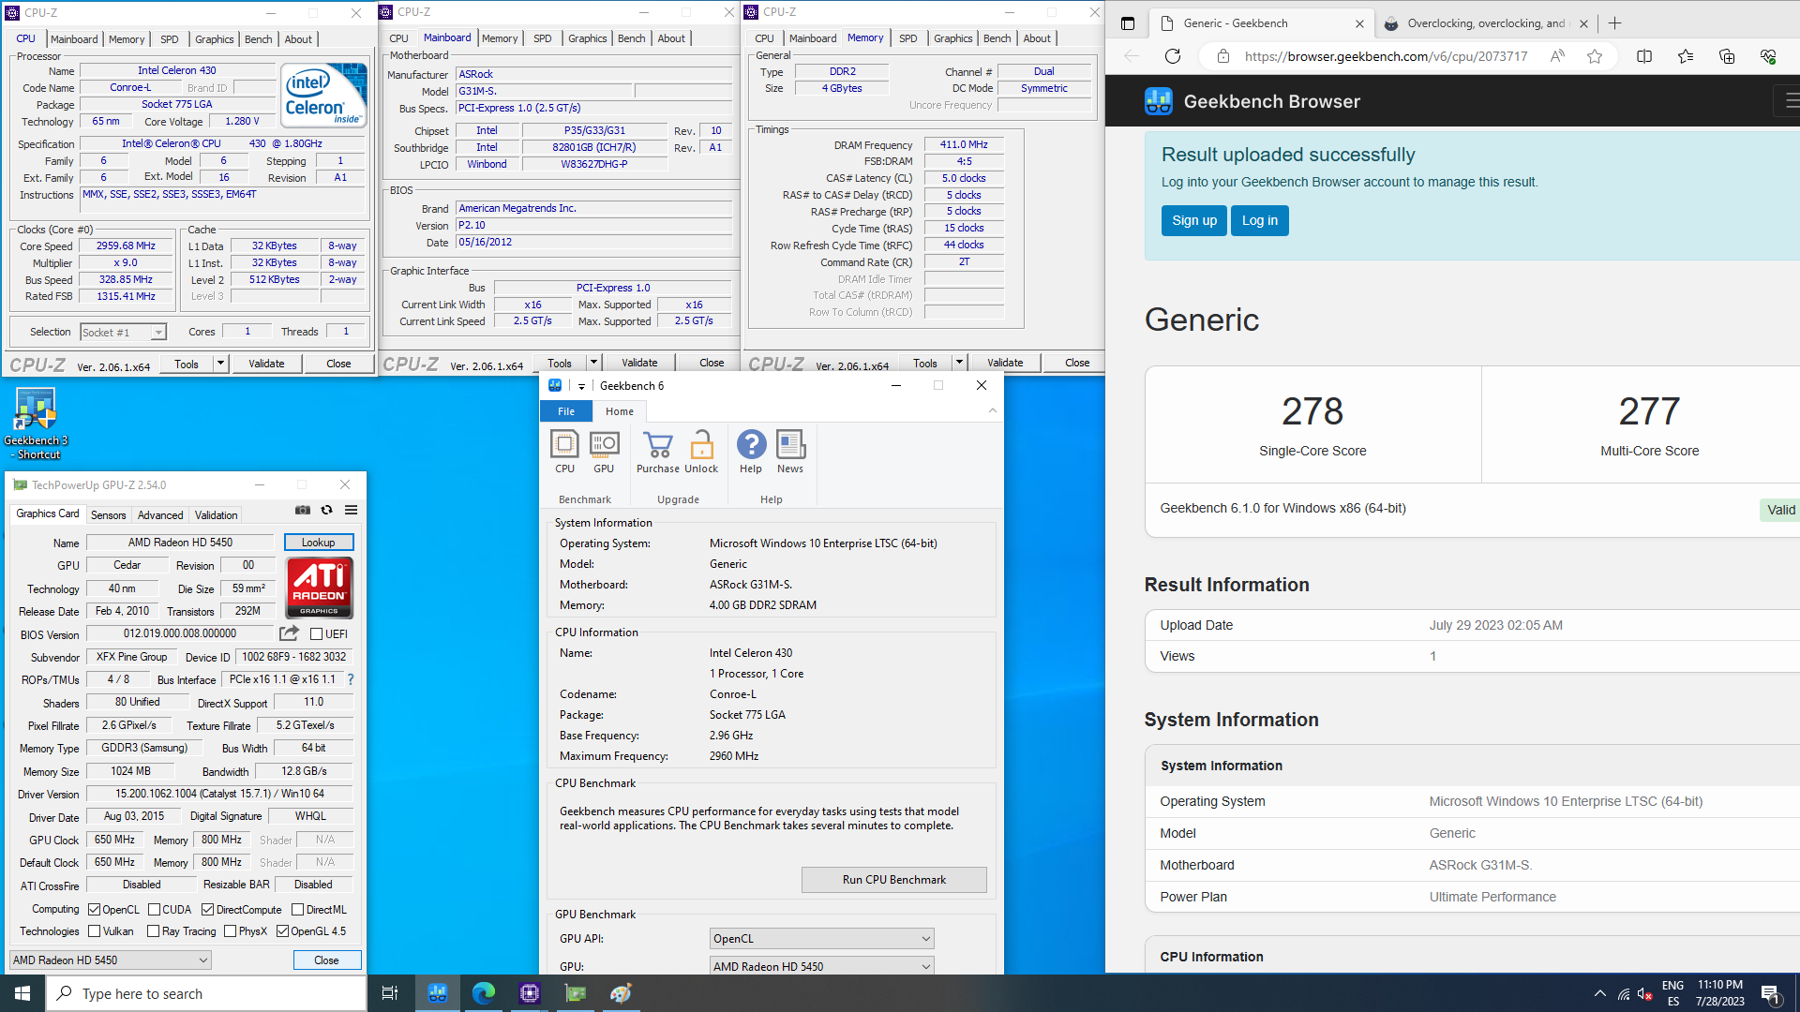Click the GPU benchmark icon in Geekbench ribbon

604,452
